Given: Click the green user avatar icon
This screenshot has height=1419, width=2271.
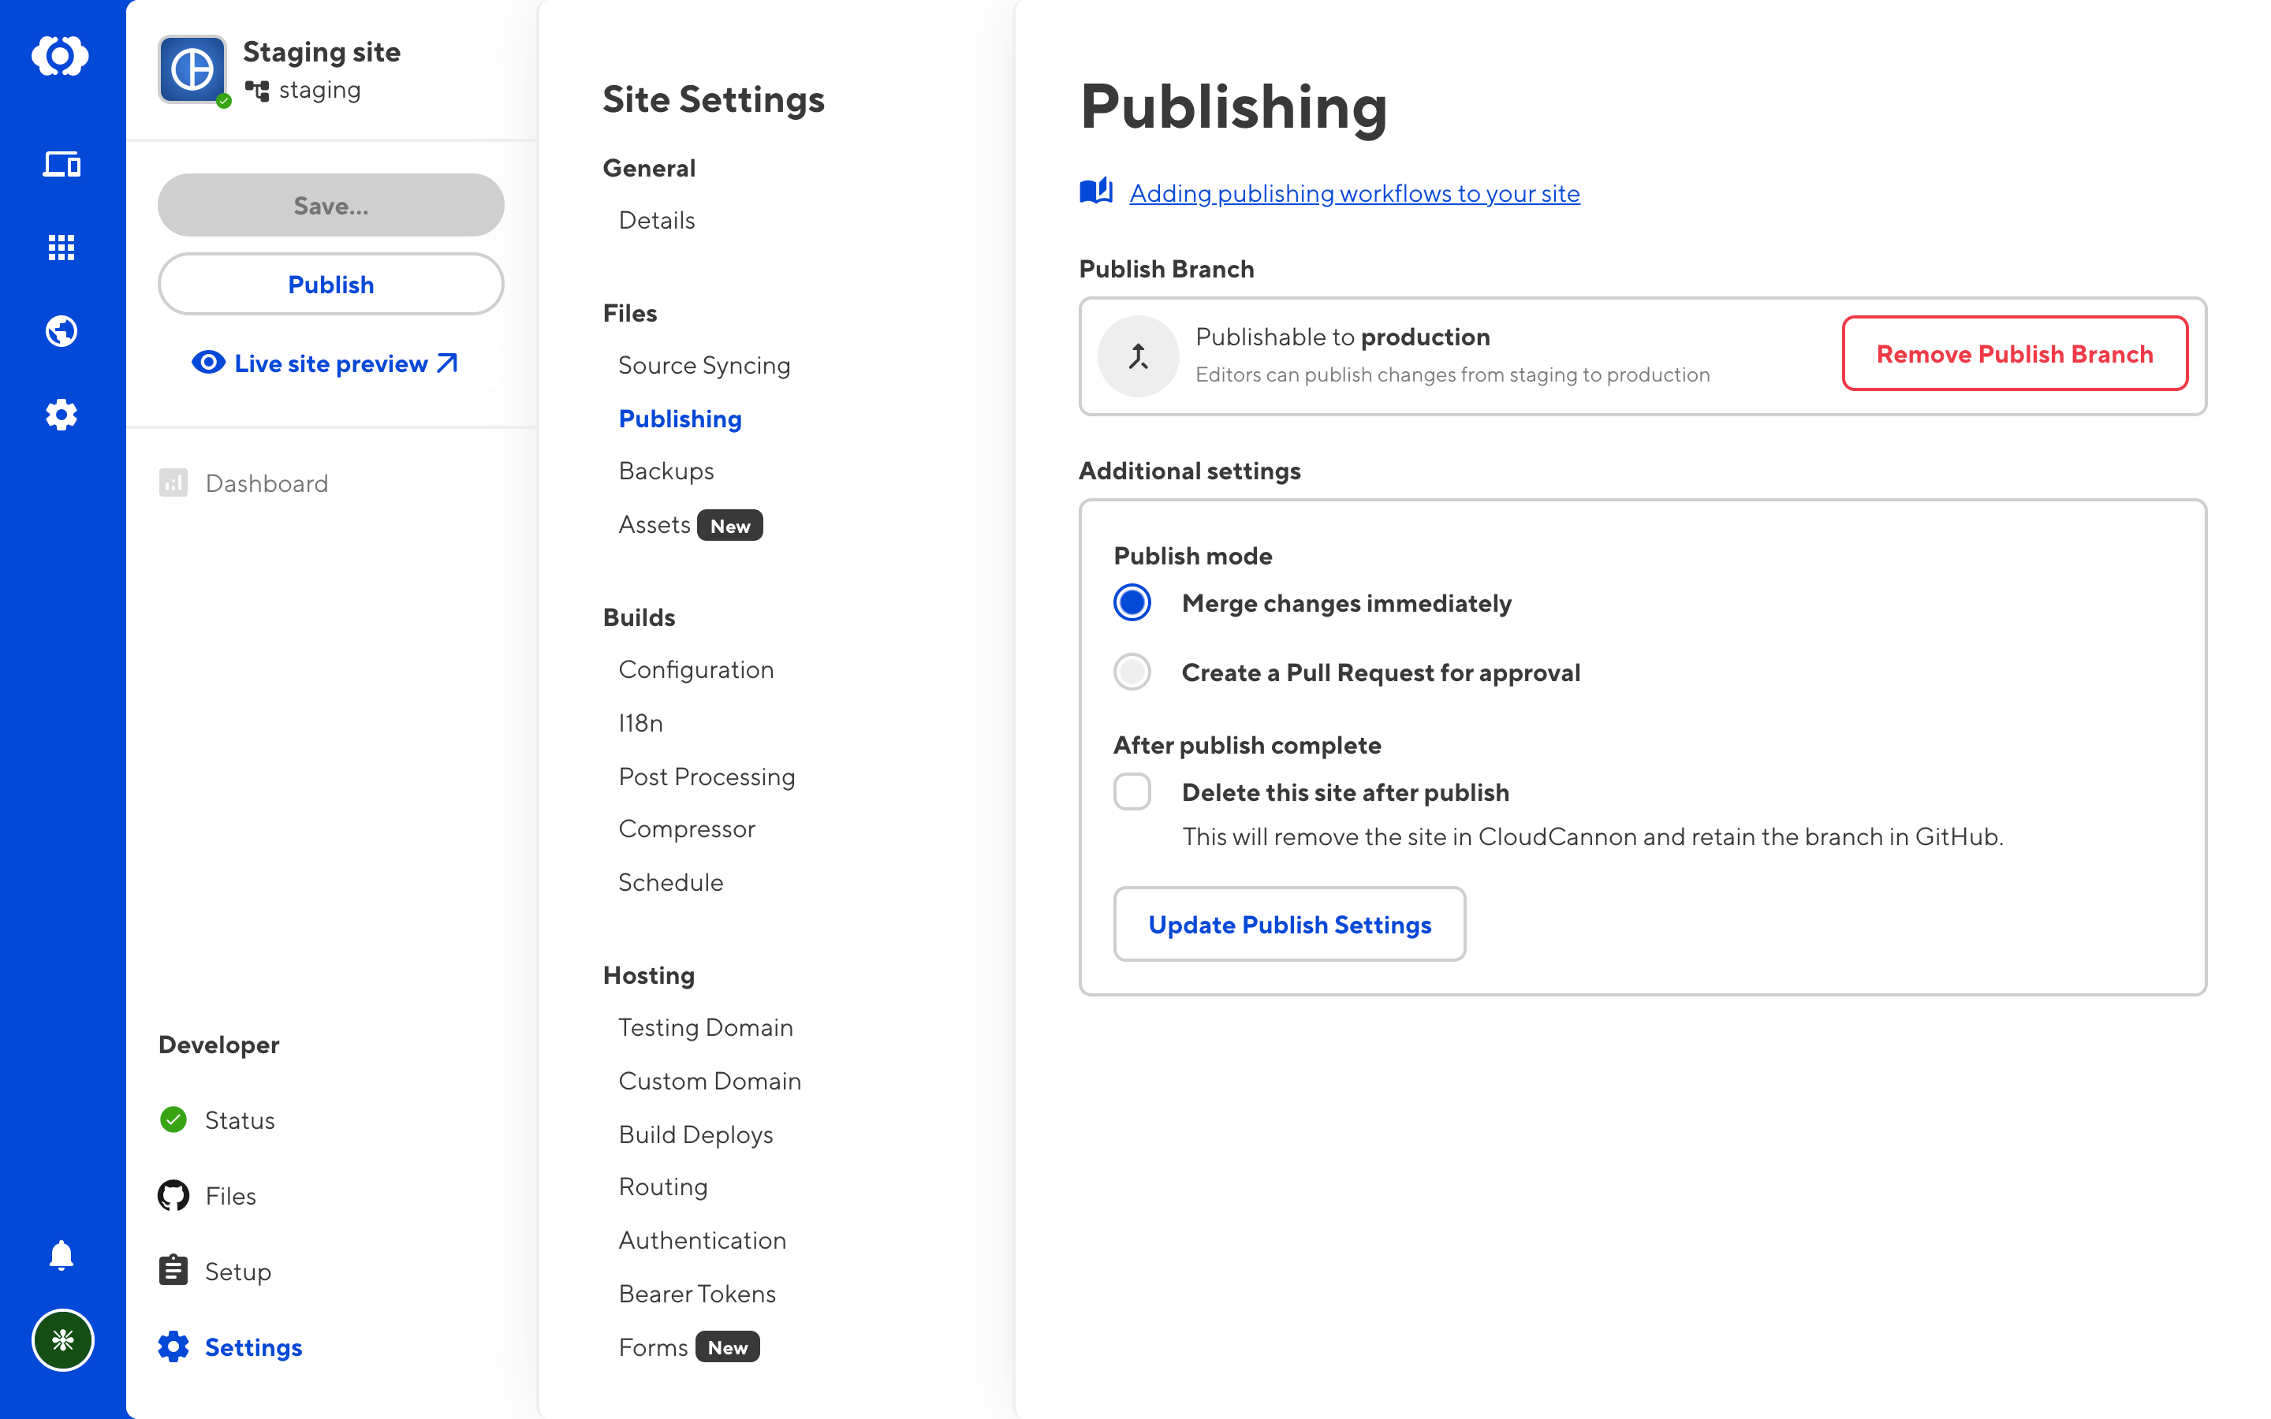Looking at the screenshot, I should [63, 1339].
